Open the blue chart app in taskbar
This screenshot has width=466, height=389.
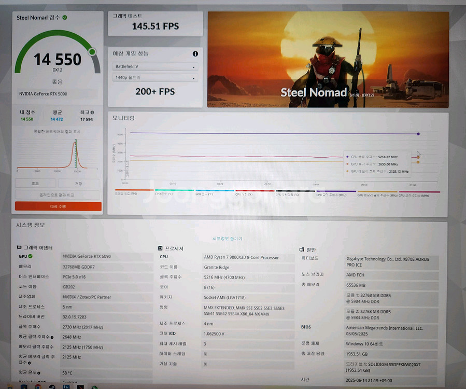pyautogui.click(x=66, y=386)
